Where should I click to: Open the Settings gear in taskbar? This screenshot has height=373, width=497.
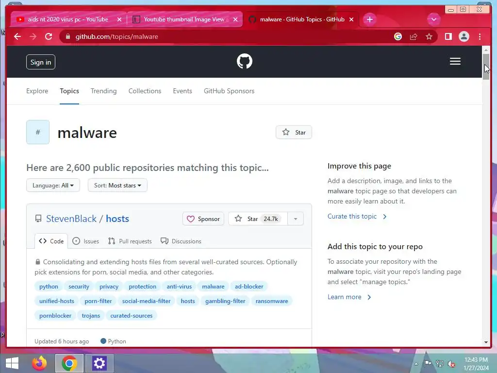(99, 363)
